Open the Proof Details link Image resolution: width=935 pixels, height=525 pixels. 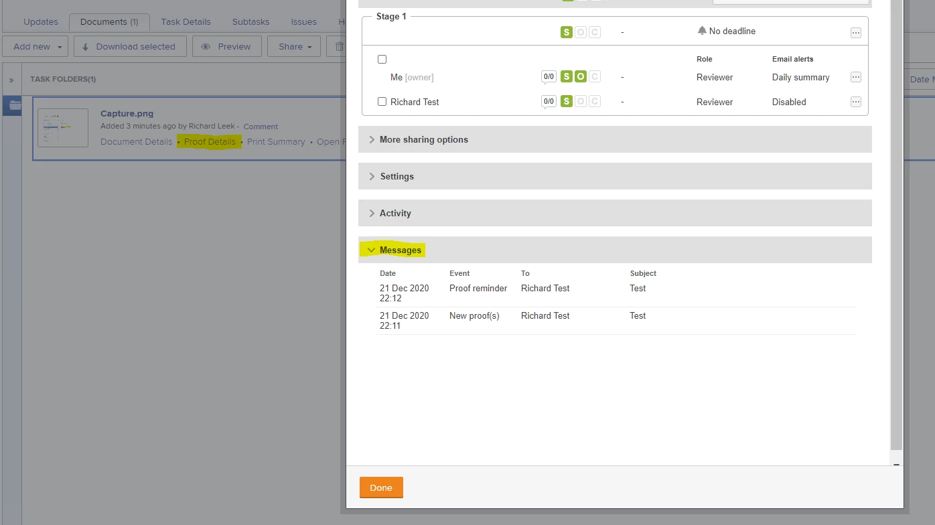click(x=210, y=142)
